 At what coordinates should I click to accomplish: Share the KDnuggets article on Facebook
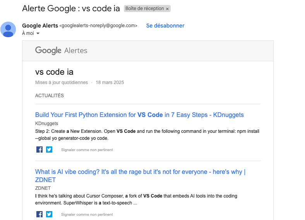[x=39, y=150]
